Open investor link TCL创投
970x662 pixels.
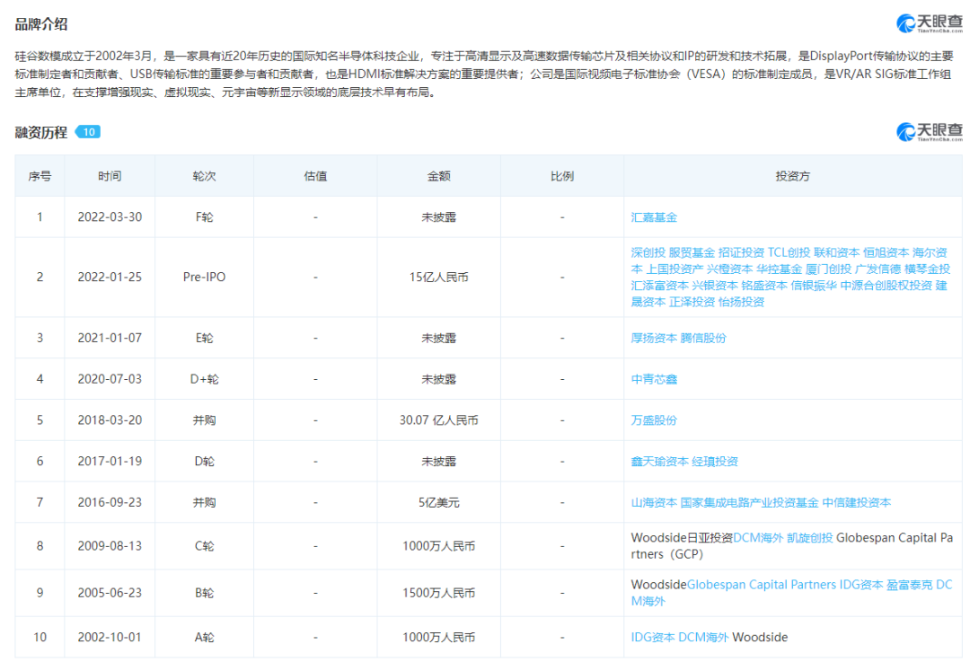tap(789, 252)
